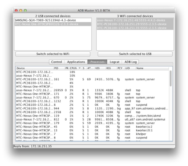
Task: Close the ADB Master window
Action: (x=16, y=11)
